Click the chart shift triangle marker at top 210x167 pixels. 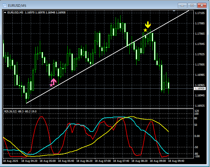pyautogui.click(x=174, y=11)
